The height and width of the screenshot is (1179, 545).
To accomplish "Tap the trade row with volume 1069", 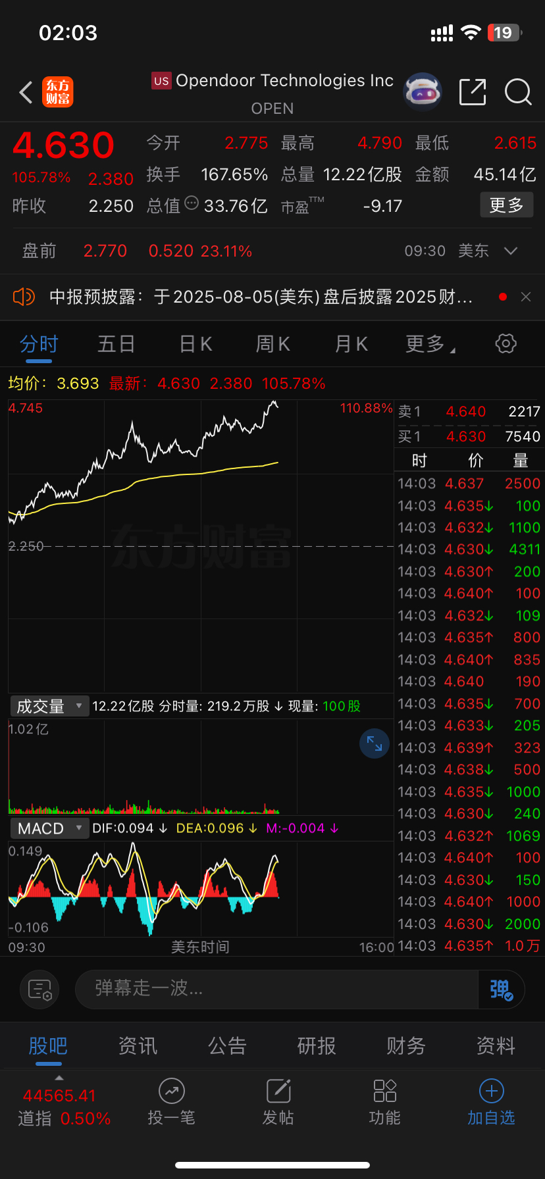I will (x=469, y=836).
